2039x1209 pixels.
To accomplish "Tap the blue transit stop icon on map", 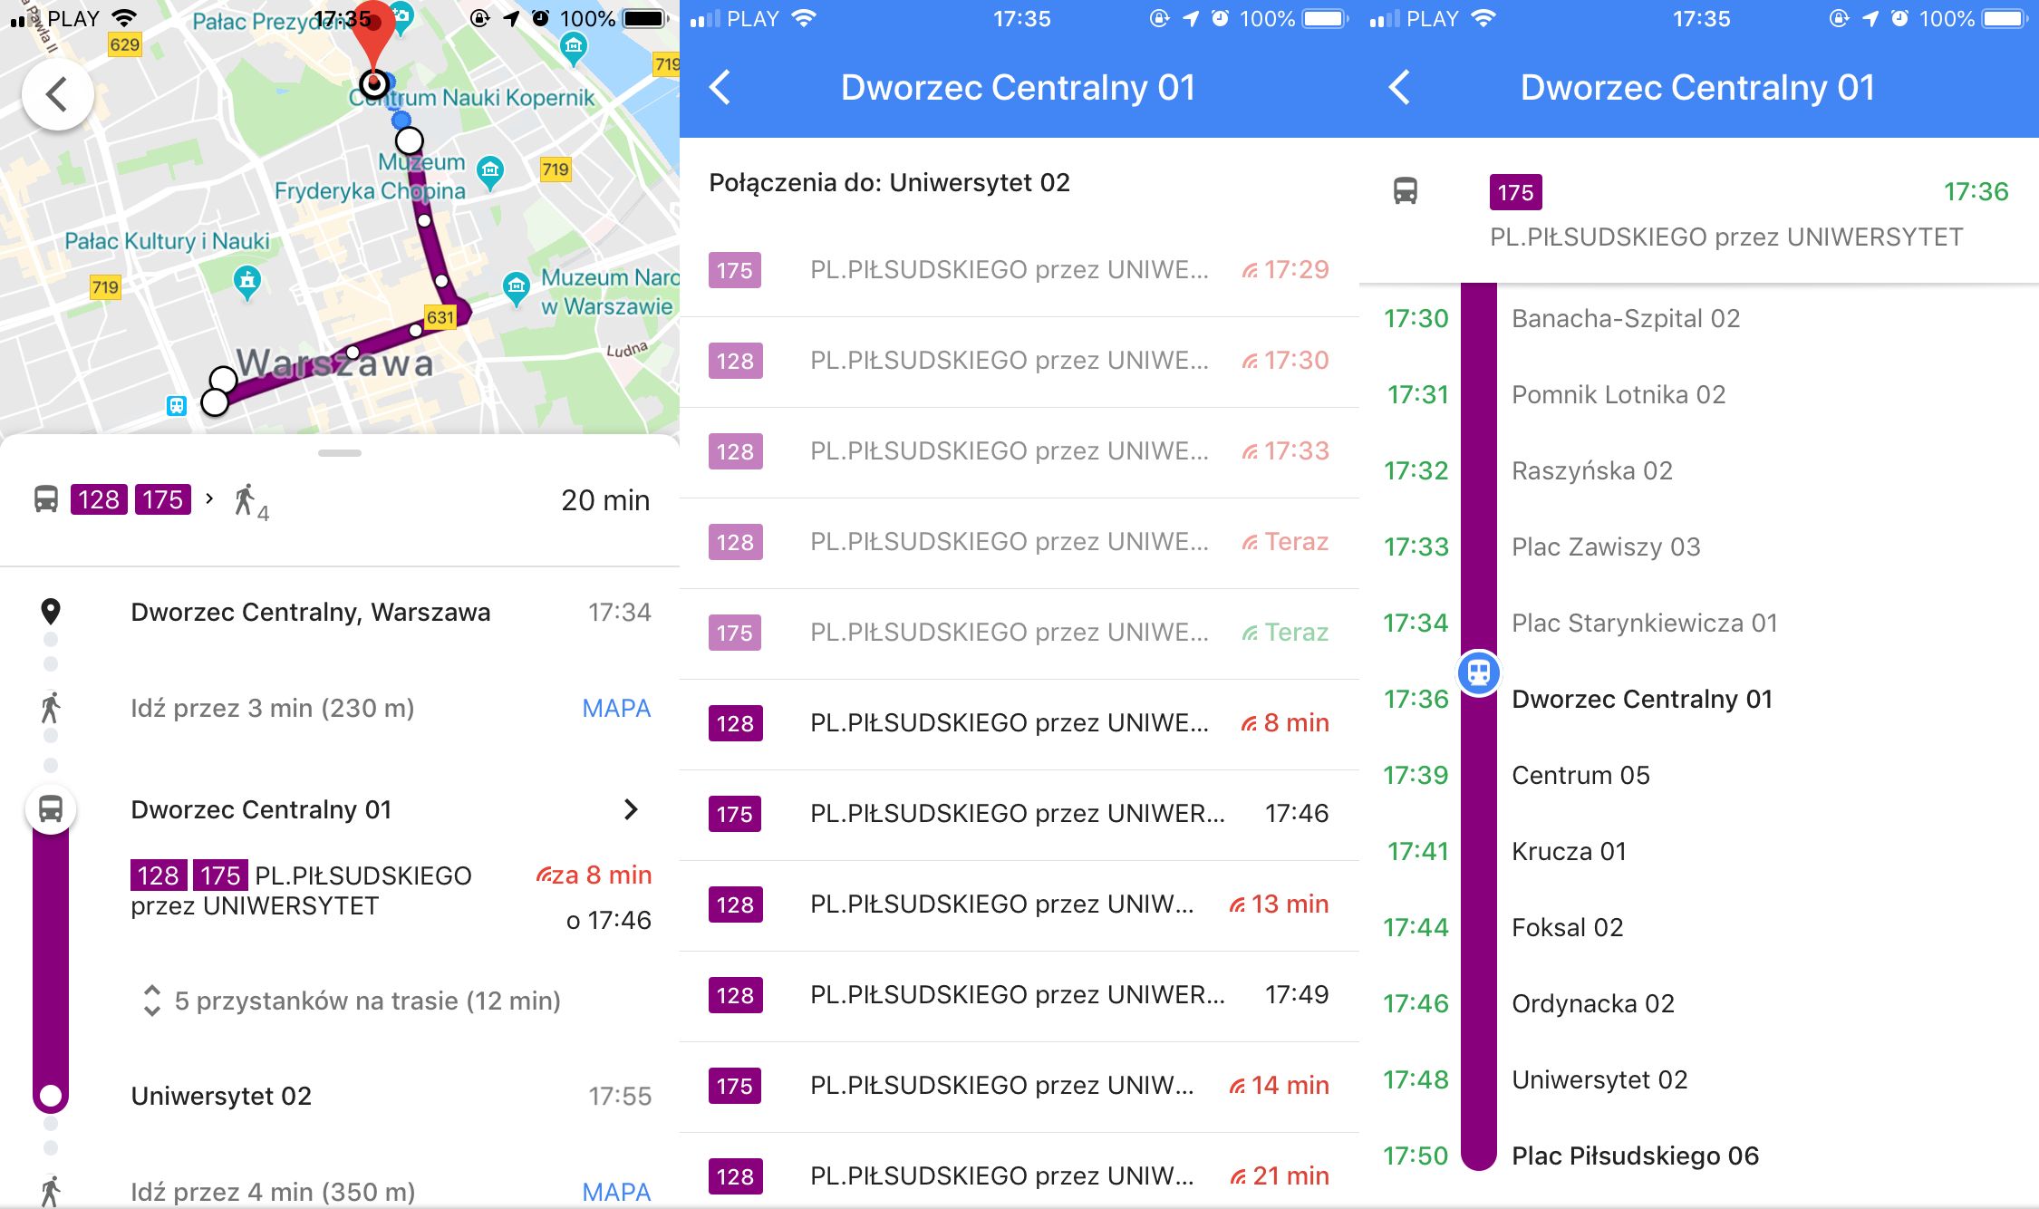I will tap(176, 405).
